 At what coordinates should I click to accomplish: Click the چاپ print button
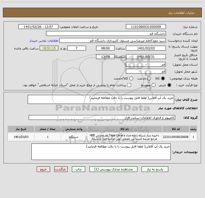click(79, 169)
